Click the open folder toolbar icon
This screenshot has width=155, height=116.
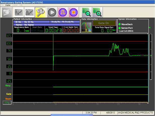[x=7, y=12]
